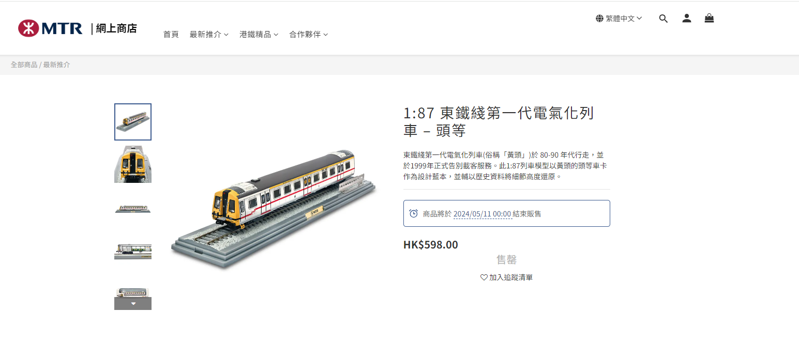The width and height of the screenshot is (799, 342).
Task: Open the shopping bag cart icon
Action: (x=709, y=18)
